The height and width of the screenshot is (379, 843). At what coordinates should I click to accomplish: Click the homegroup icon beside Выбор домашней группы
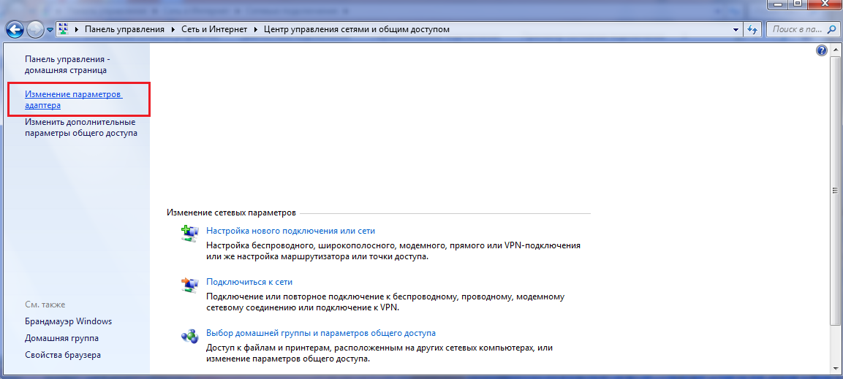point(189,336)
